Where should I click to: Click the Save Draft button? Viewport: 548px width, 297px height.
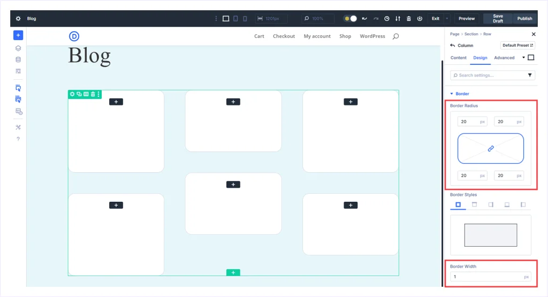tap(498, 19)
